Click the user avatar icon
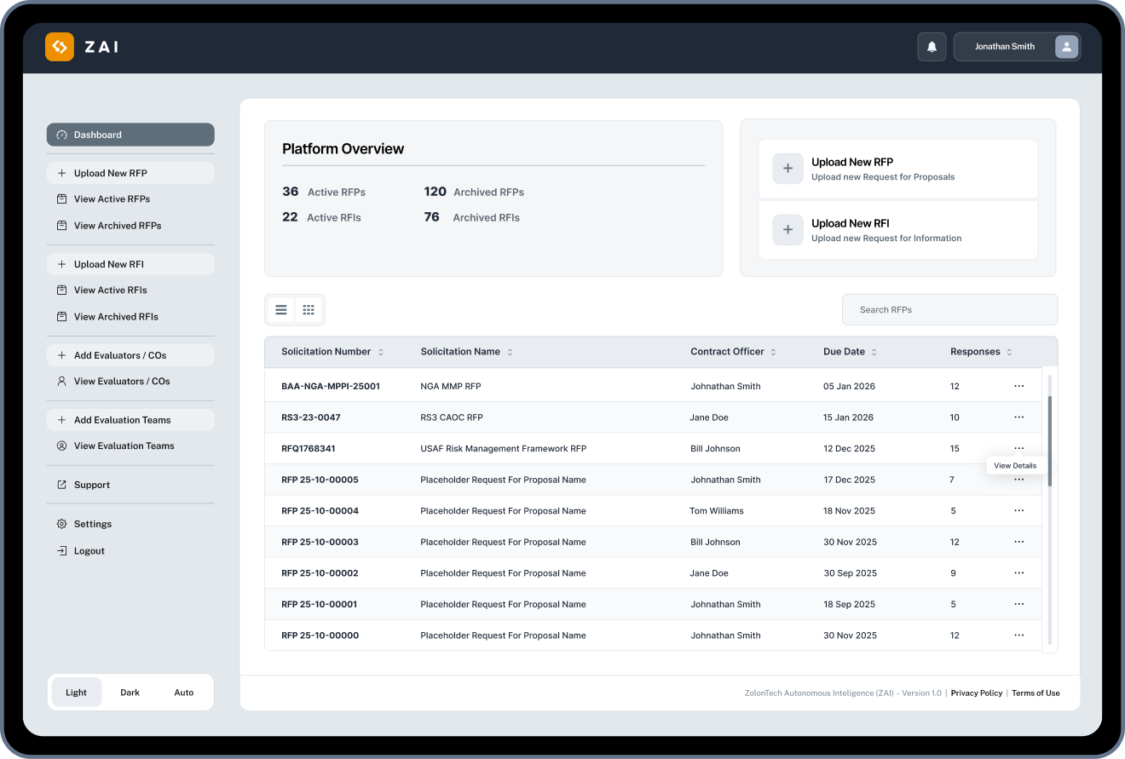This screenshot has height=759, width=1125. tap(1066, 47)
